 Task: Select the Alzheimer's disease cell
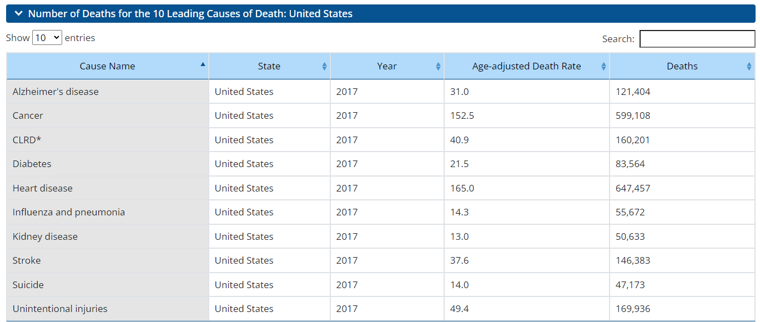(x=108, y=92)
